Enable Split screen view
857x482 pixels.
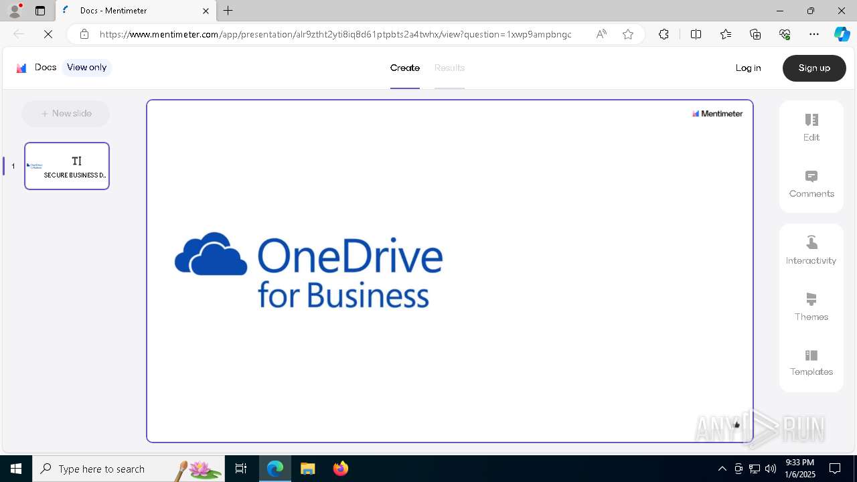coord(696,34)
